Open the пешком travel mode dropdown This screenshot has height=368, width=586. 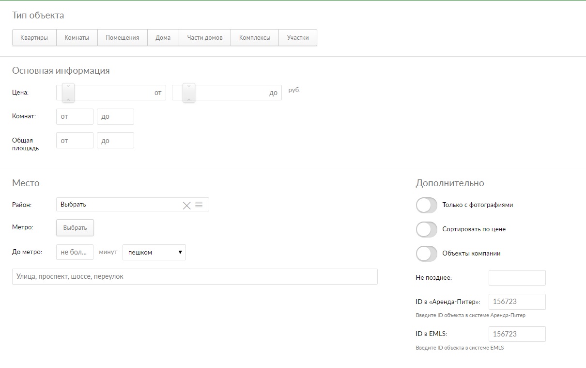click(154, 252)
